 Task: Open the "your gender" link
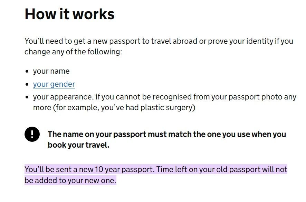click(54, 84)
